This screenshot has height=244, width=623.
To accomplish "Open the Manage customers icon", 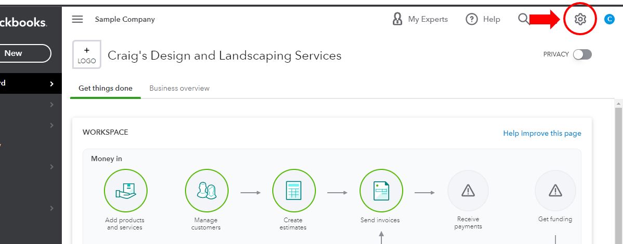I will point(206,191).
